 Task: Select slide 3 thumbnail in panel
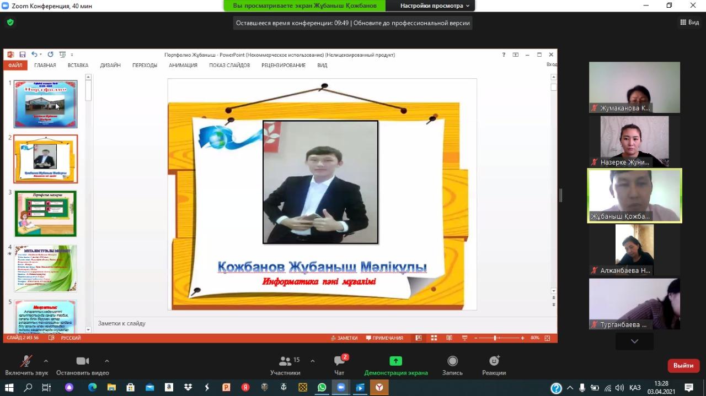[45, 214]
